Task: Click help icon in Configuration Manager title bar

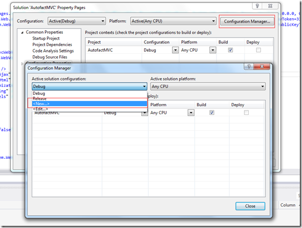Action: click(249, 67)
